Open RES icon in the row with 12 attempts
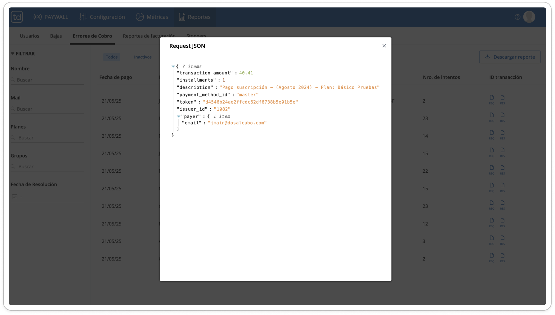 pyautogui.click(x=503, y=223)
